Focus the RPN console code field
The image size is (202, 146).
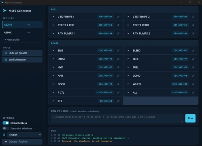click(117, 118)
